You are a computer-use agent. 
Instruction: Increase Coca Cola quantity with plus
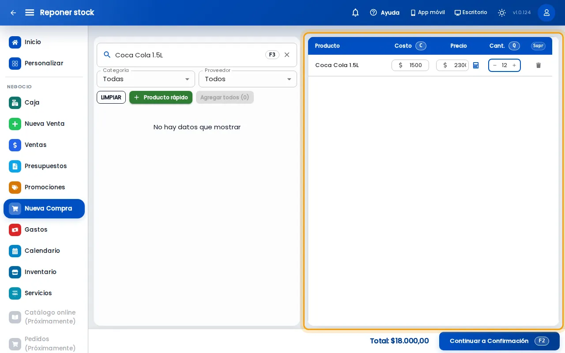point(514,65)
